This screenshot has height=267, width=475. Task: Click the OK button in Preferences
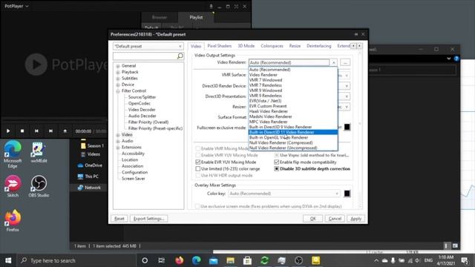[x=313, y=219]
